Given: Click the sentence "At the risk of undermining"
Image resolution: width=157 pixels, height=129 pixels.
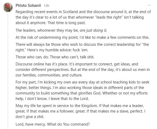Looking at the screenshot, I should click(82, 37).
